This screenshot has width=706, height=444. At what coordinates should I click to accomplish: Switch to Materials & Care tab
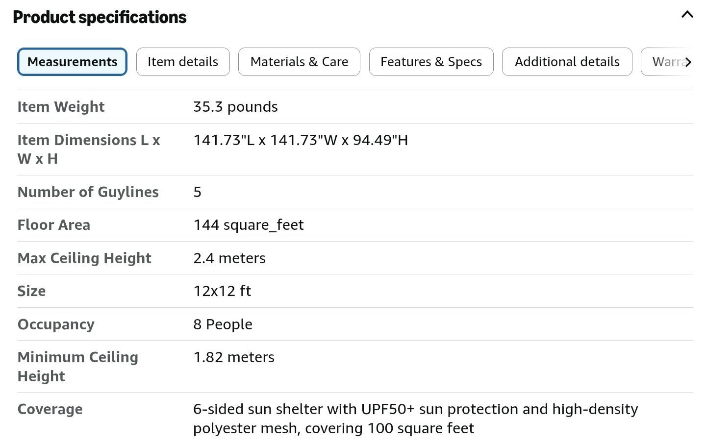pyautogui.click(x=299, y=62)
